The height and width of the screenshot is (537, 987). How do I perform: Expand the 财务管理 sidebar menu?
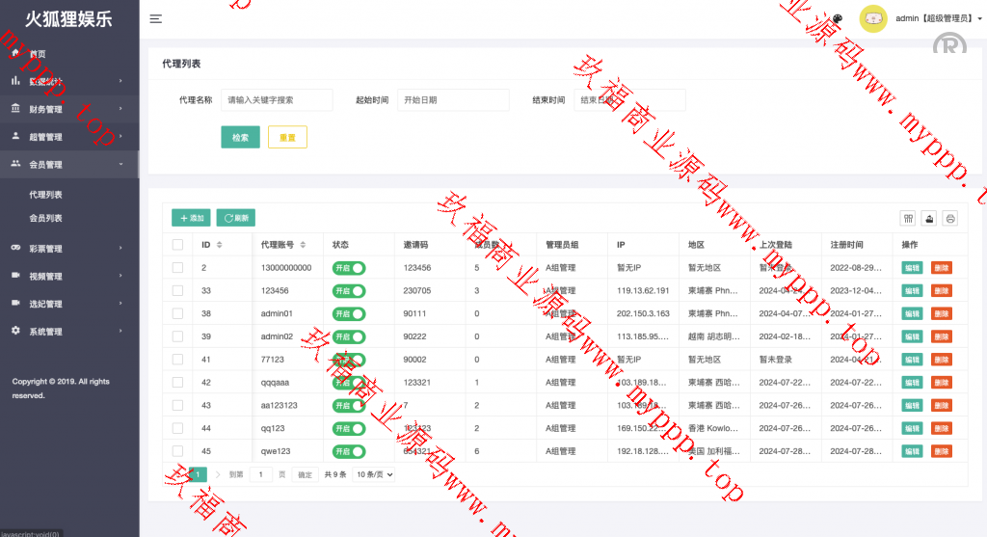67,110
